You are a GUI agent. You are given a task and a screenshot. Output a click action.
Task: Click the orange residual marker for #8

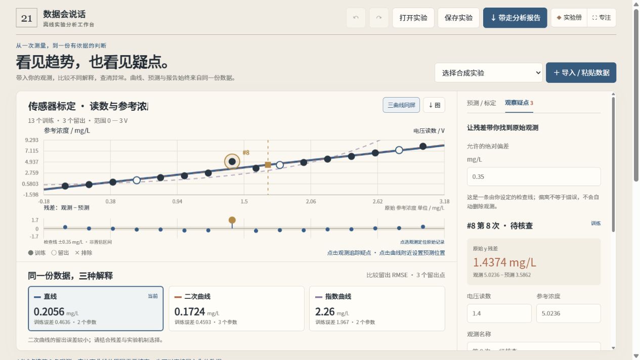click(x=232, y=220)
